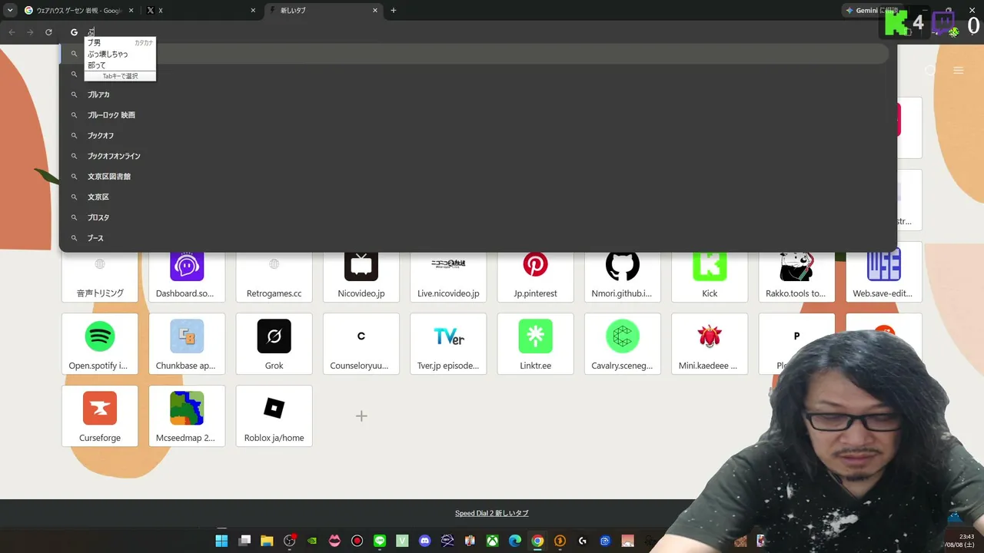
Task: Switch to the X tab
Action: 201,11
